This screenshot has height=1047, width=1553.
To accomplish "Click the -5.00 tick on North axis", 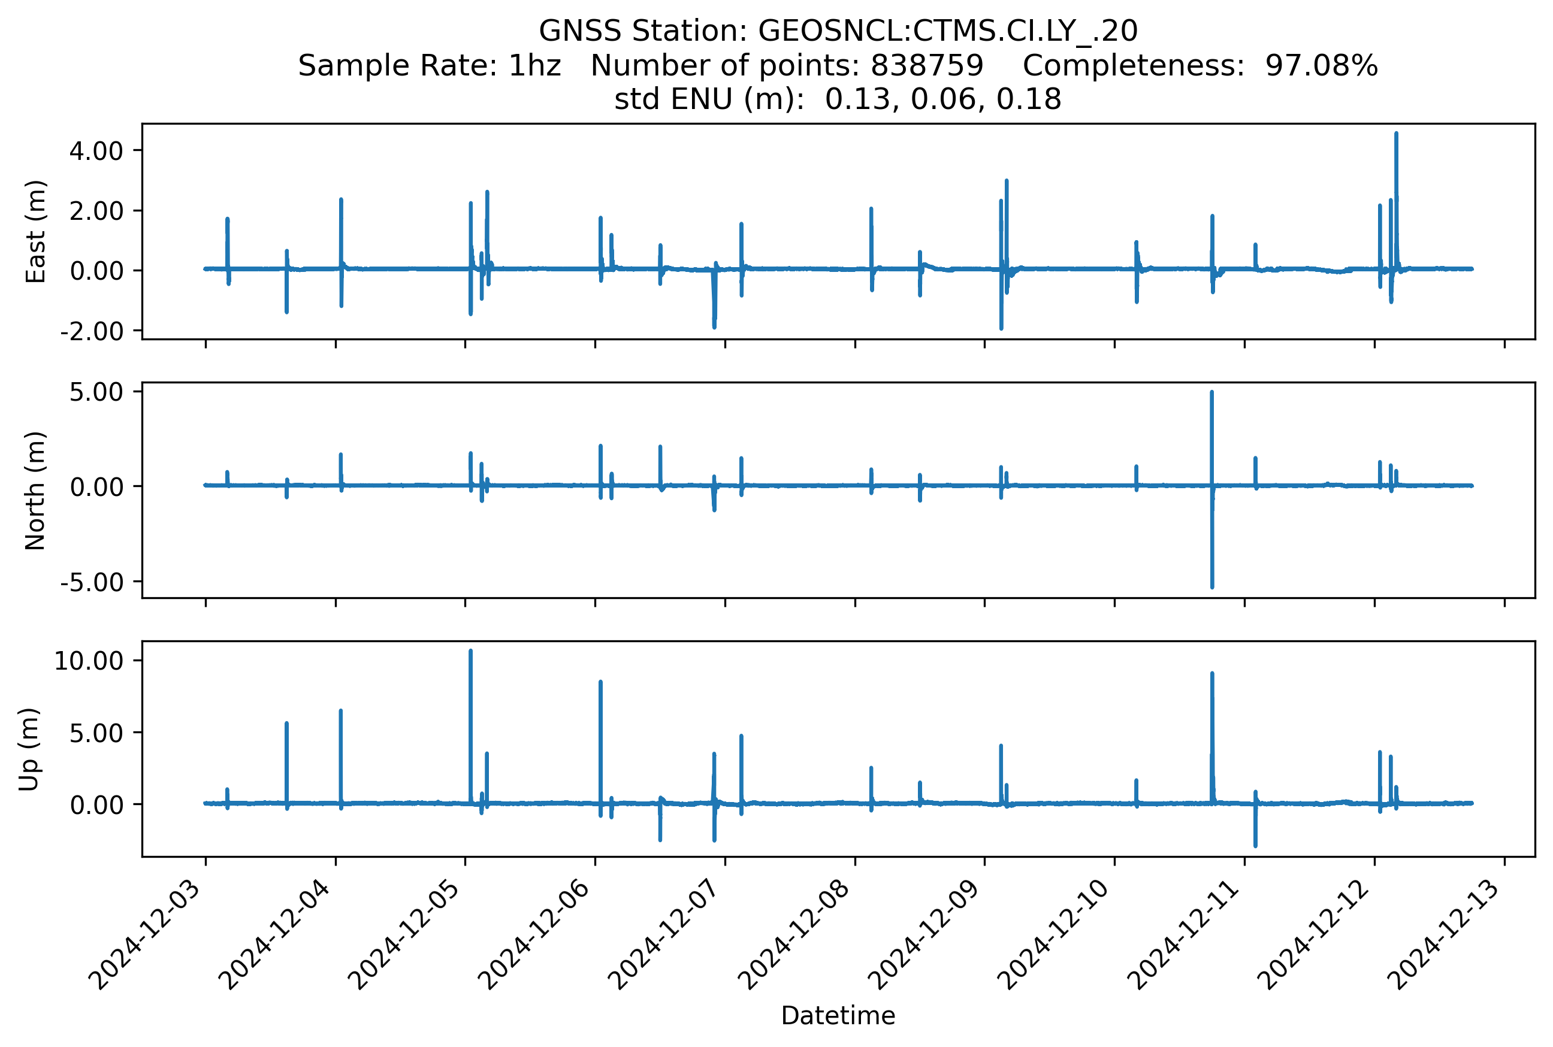I will click(x=92, y=582).
